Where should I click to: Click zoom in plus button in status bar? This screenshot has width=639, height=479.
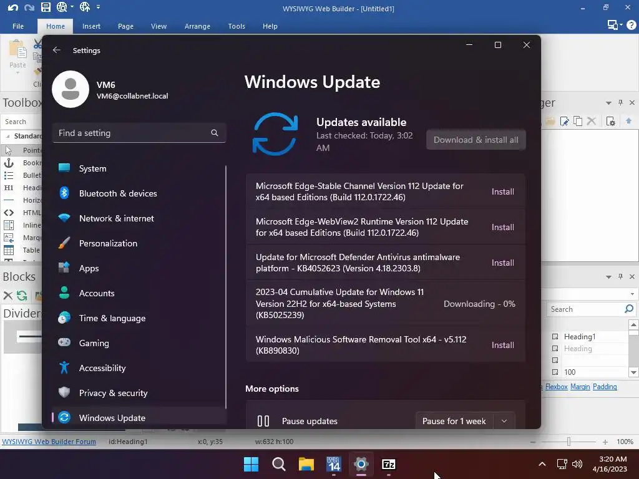click(x=605, y=442)
